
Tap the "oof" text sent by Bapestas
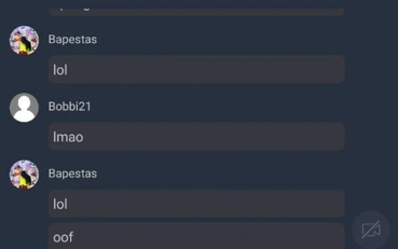[63, 237]
